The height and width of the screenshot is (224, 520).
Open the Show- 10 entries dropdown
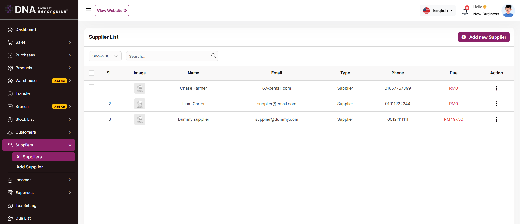coord(105,56)
